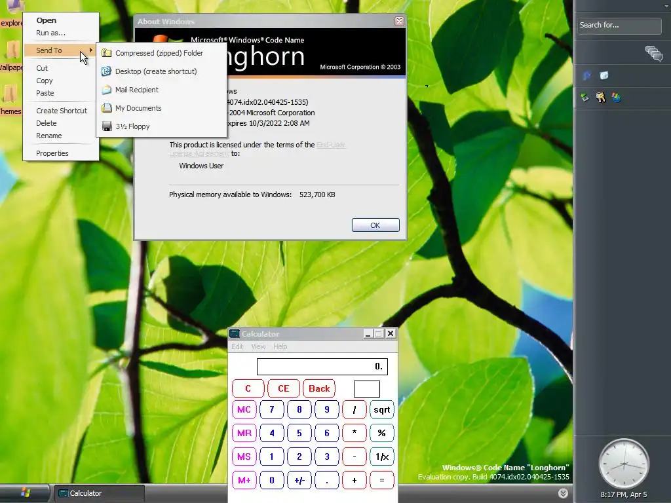The image size is (671, 503).
Task: Click the calculator plus button
Action: pos(355,480)
